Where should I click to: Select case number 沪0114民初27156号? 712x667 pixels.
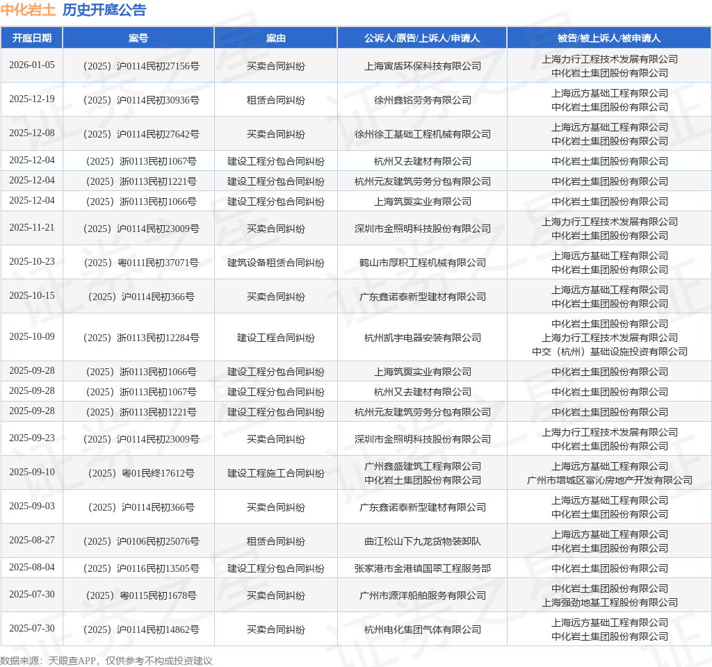[140, 66]
